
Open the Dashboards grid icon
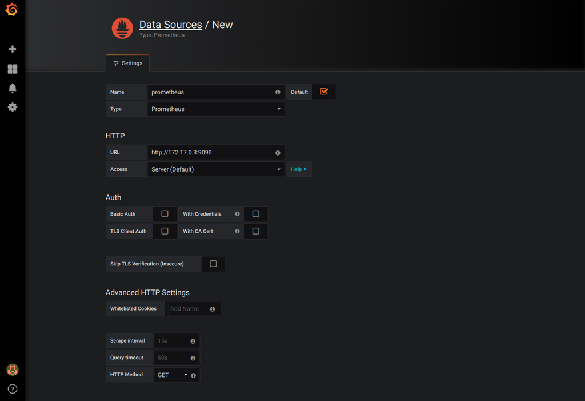(x=13, y=69)
